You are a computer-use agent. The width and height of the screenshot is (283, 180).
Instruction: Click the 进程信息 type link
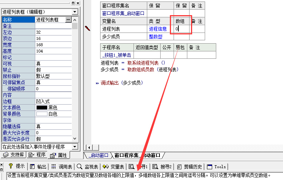158,29
